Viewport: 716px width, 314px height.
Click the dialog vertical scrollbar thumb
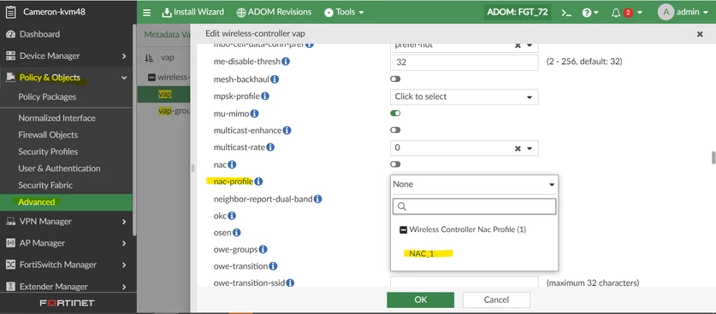[x=713, y=157]
